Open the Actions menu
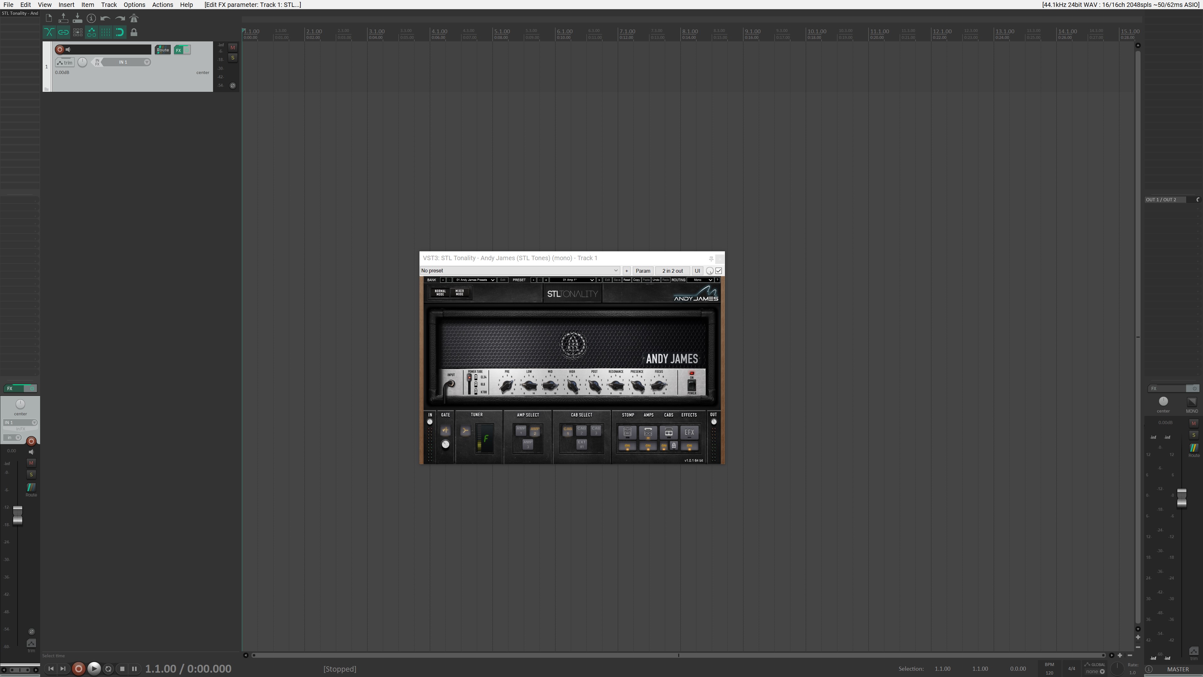Screen dimensions: 1203x677 pyautogui.click(x=163, y=5)
